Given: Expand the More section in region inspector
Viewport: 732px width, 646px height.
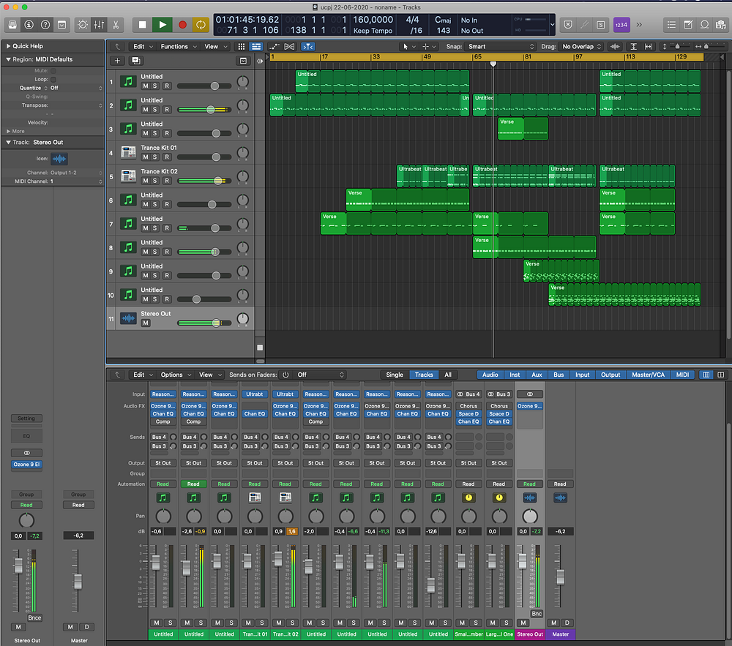Looking at the screenshot, I should click(15, 132).
